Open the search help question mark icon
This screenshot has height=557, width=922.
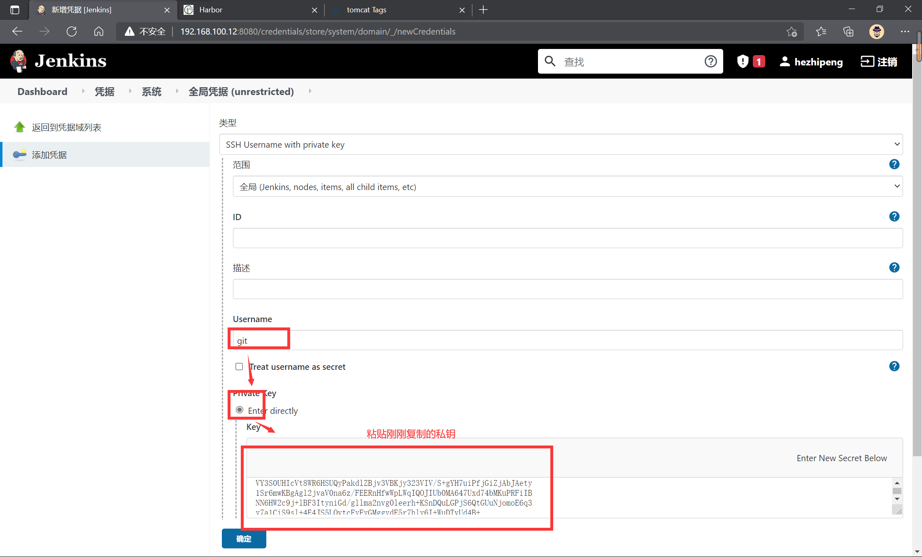point(711,61)
